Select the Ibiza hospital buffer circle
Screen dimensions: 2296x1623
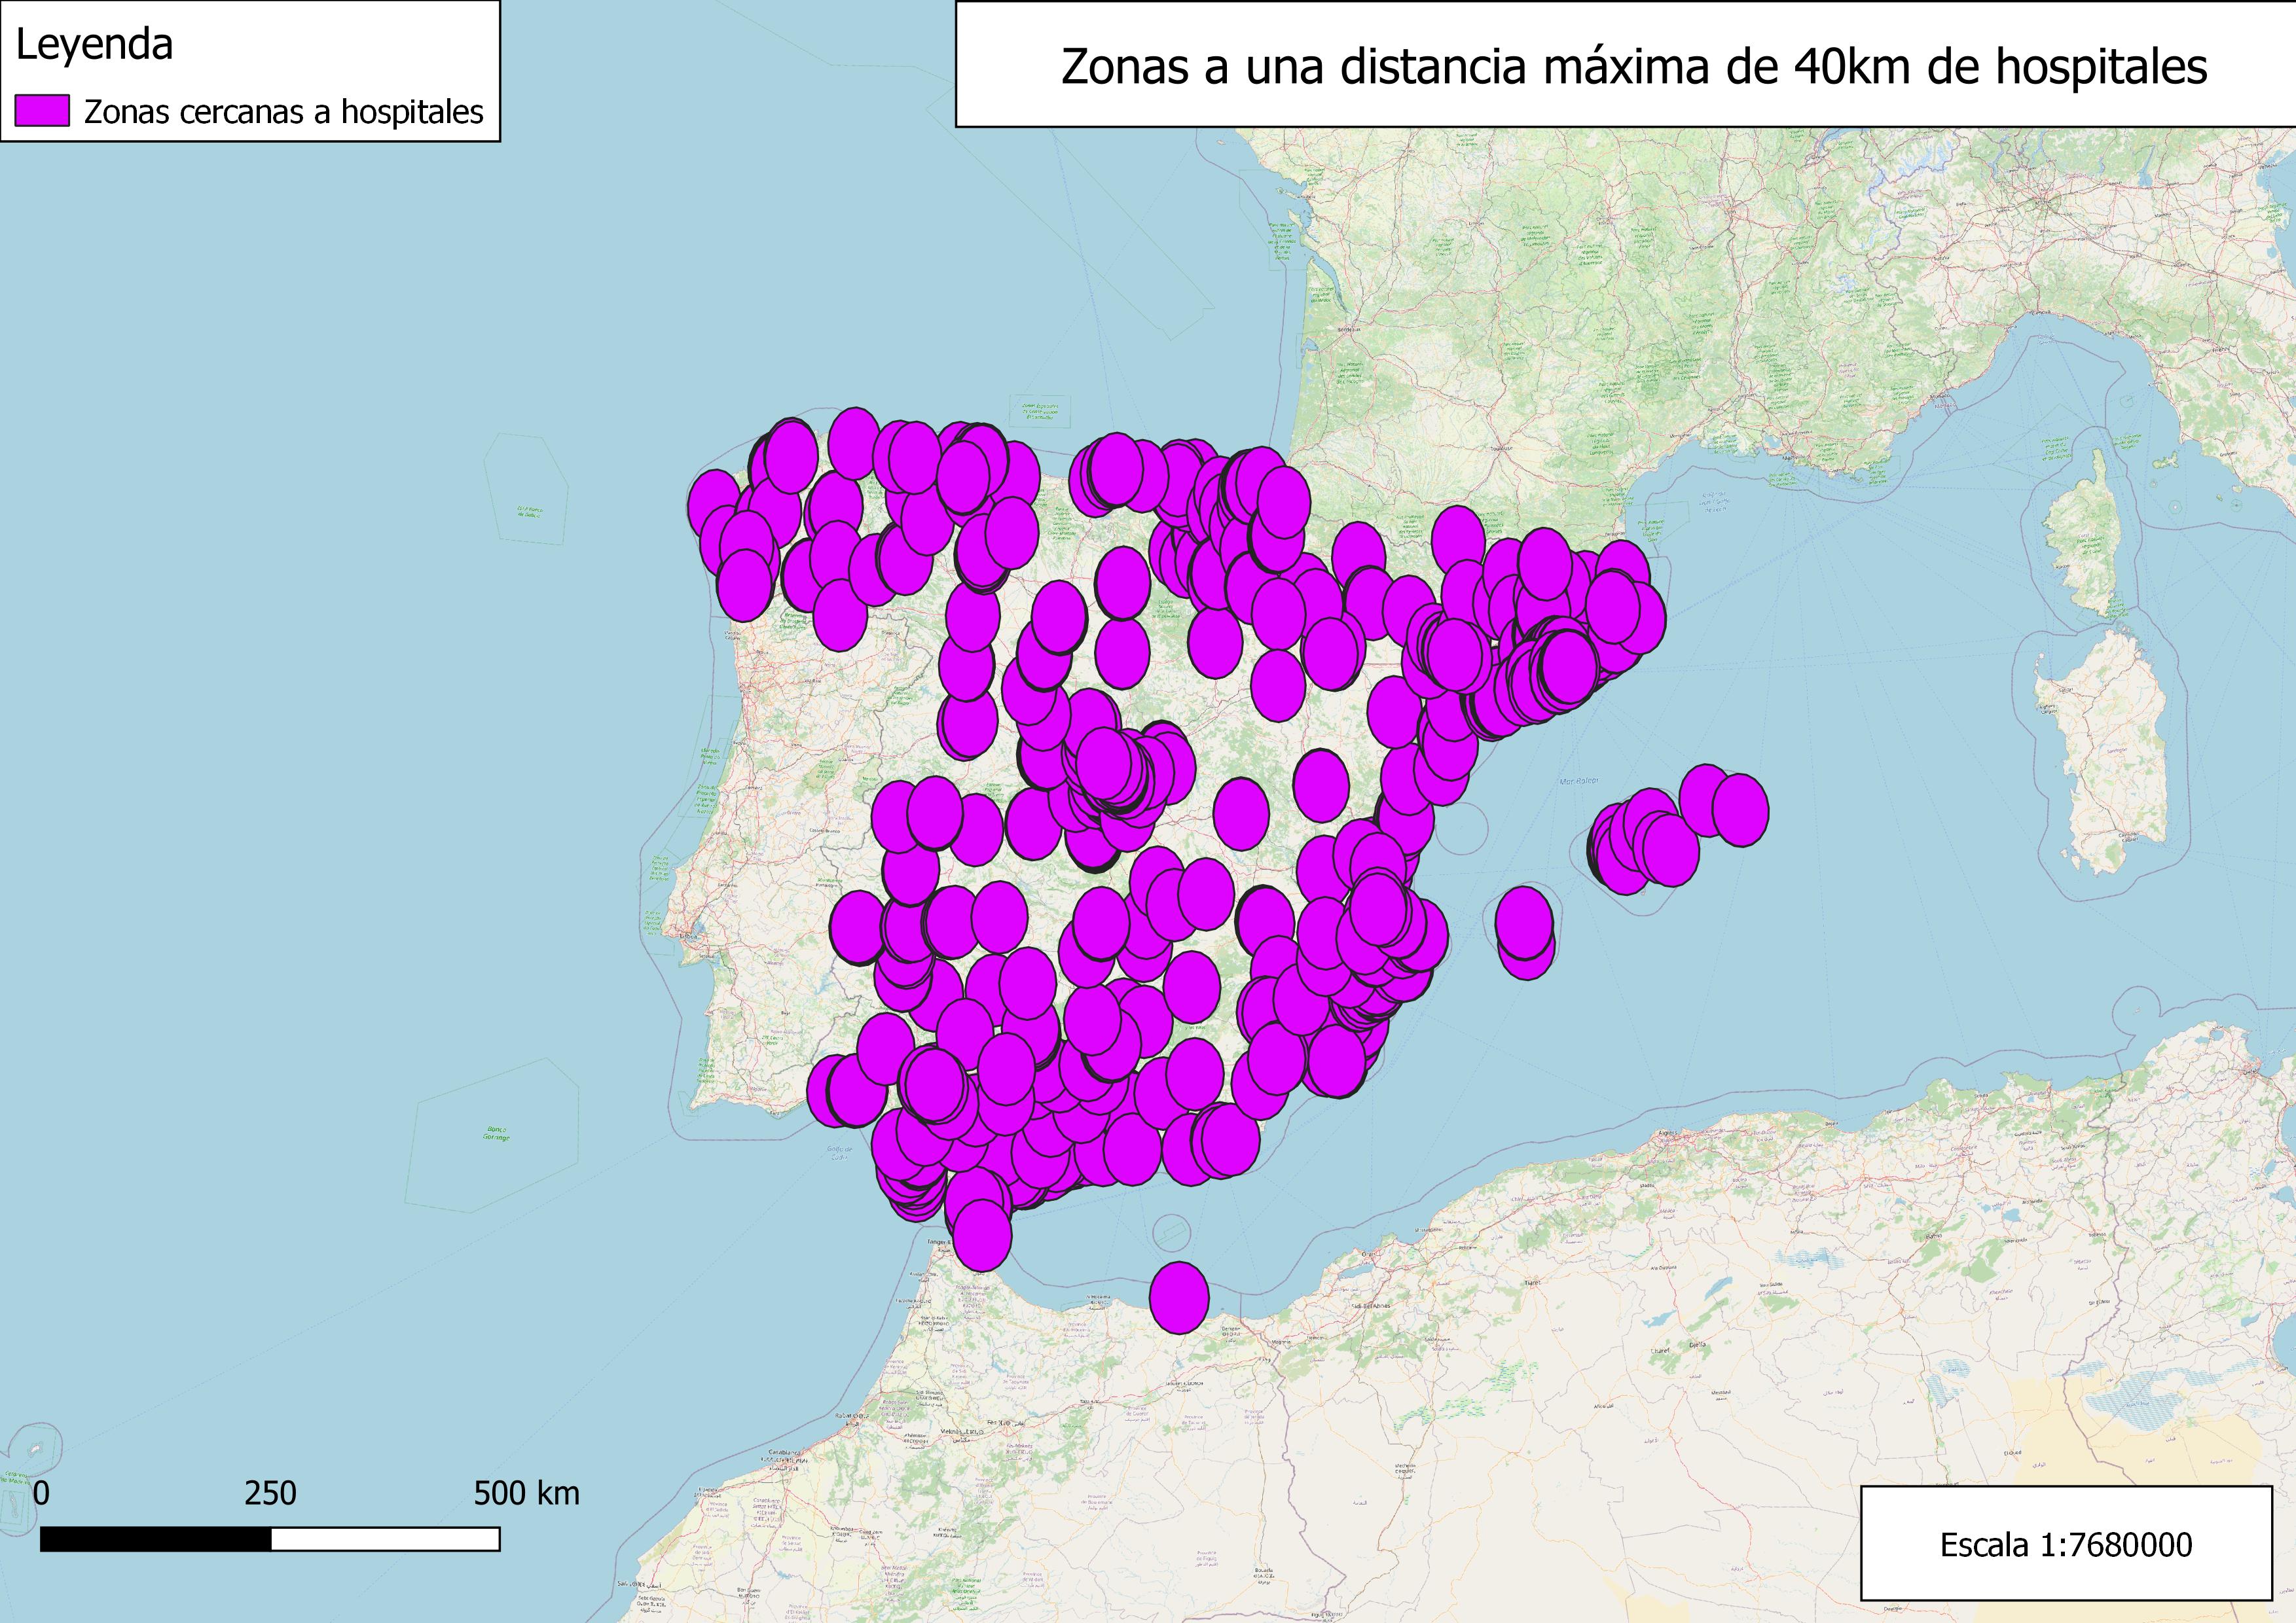tap(1524, 923)
